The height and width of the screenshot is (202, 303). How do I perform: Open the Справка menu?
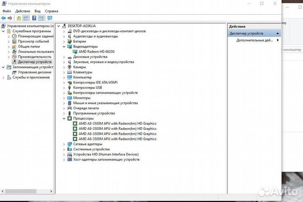click(52, 11)
